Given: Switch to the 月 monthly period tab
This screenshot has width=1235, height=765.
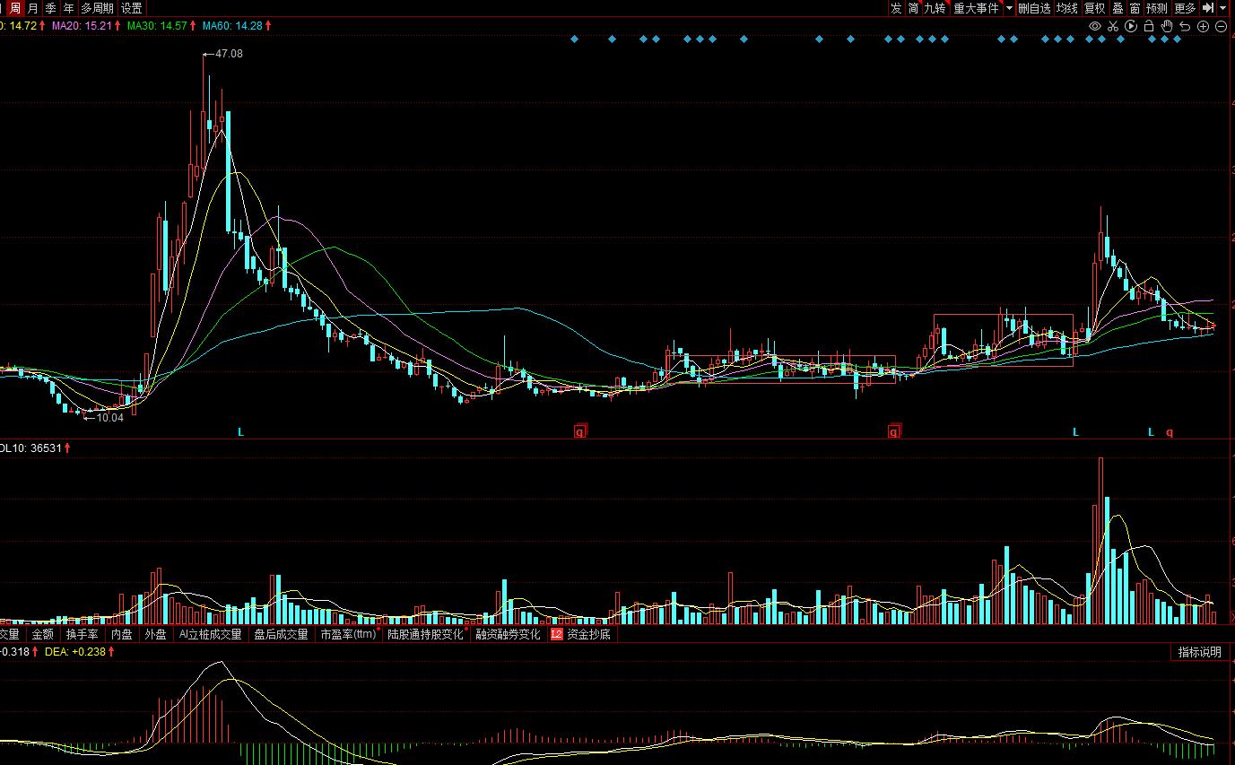Looking at the screenshot, I should (x=33, y=8).
